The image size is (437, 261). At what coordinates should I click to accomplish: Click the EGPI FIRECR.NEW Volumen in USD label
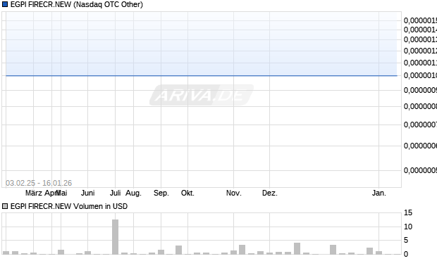69,206
